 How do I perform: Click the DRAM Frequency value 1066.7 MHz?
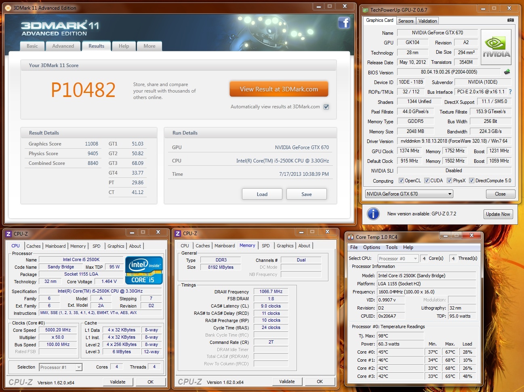271,291
